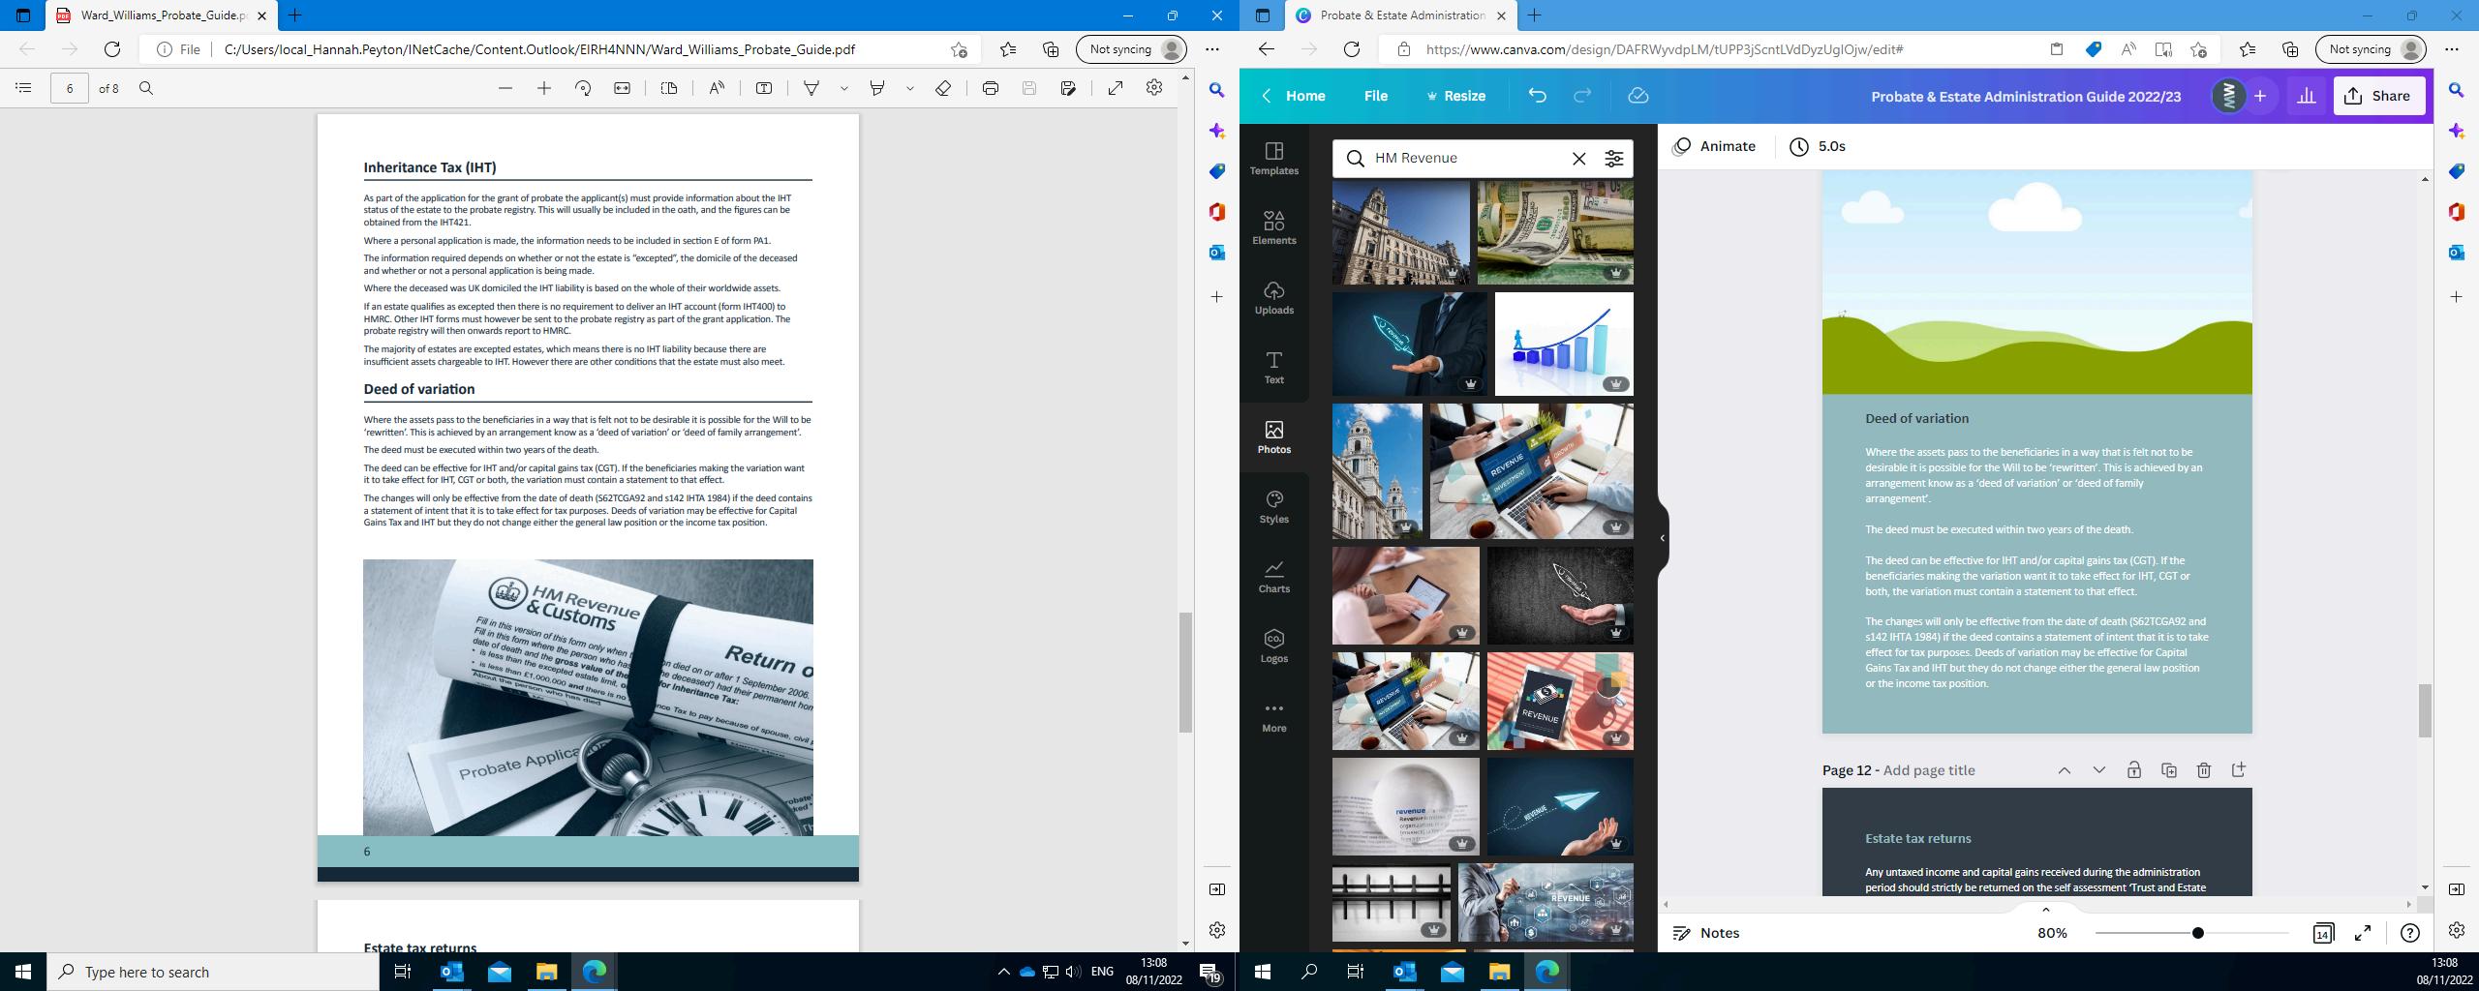
Task: Print the PDF document
Action: pos(990,88)
